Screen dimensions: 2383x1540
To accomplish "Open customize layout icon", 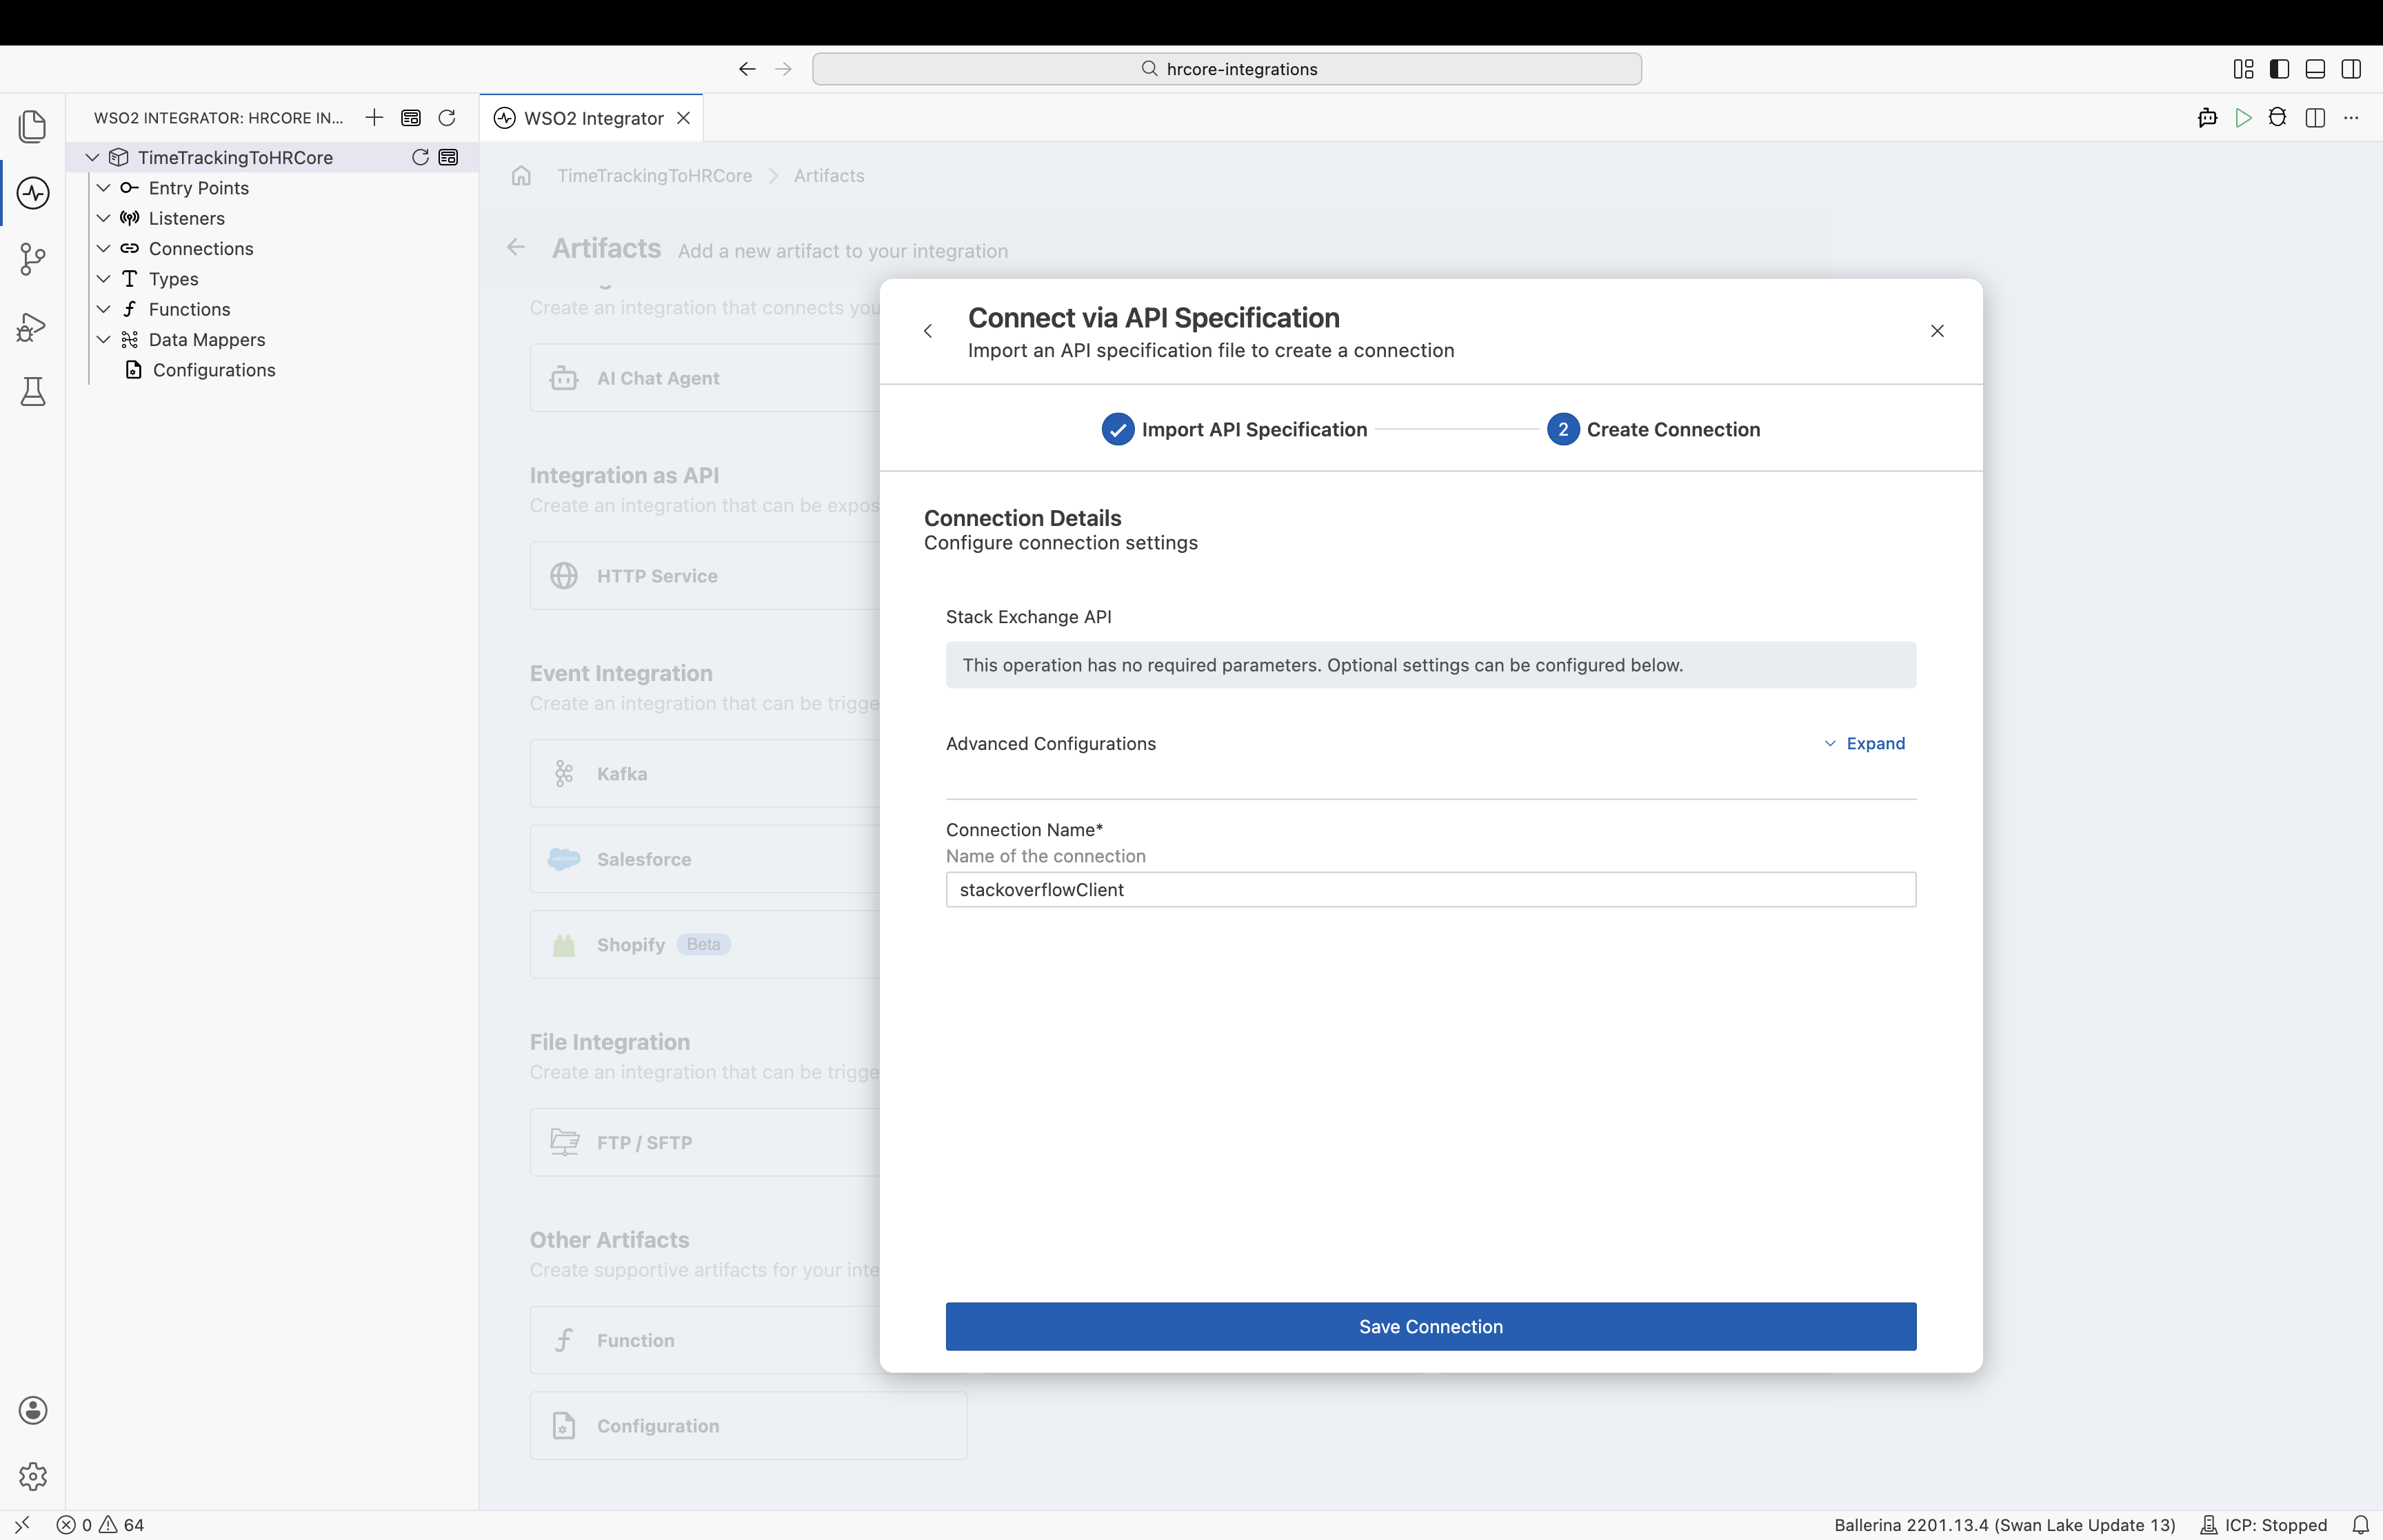I will (2243, 69).
